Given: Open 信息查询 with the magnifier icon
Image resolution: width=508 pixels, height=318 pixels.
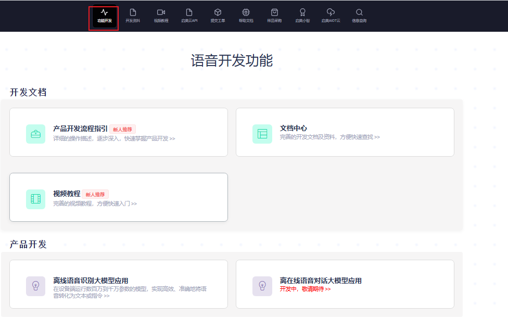Looking at the screenshot, I should click(359, 11).
